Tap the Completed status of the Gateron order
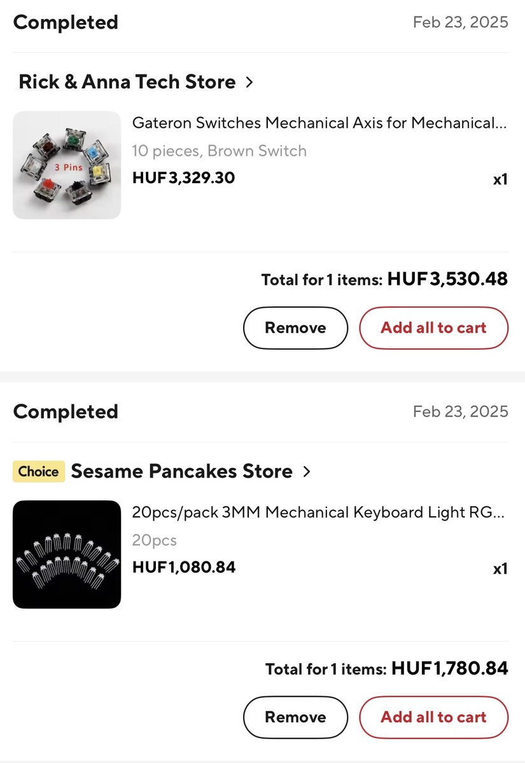 click(66, 22)
